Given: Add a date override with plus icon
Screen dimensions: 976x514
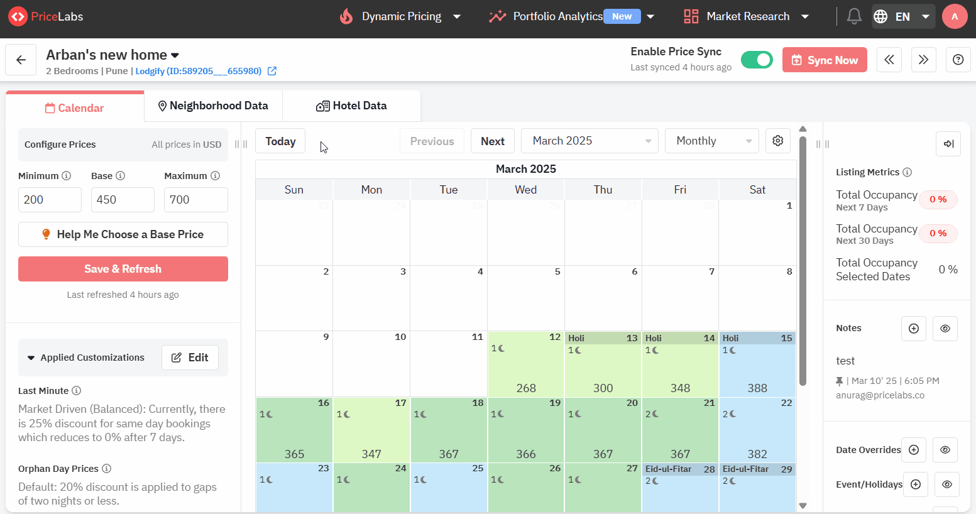Looking at the screenshot, I should pyautogui.click(x=914, y=450).
